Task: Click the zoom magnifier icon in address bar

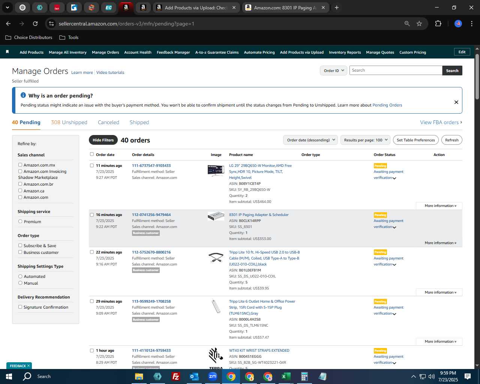Action: 407,24
